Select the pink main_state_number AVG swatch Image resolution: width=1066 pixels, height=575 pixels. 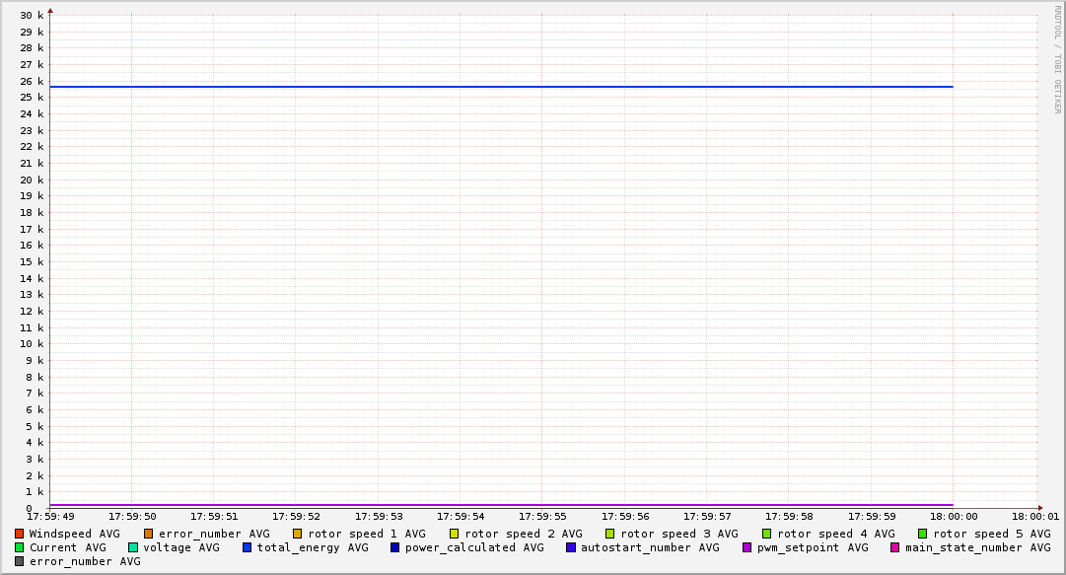click(x=894, y=547)
